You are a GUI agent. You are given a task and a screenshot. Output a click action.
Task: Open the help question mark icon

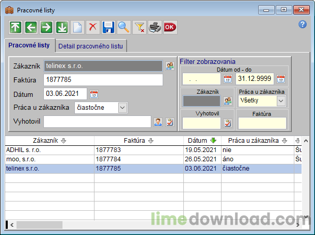[303, 24]
